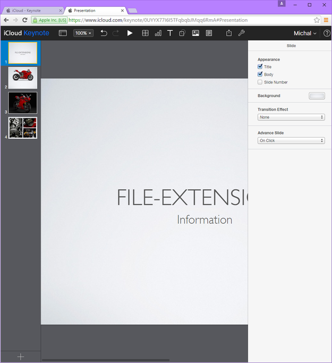Uncheck the Title appearance checkbox
The image size is (332, 363).
coord(260,66)
